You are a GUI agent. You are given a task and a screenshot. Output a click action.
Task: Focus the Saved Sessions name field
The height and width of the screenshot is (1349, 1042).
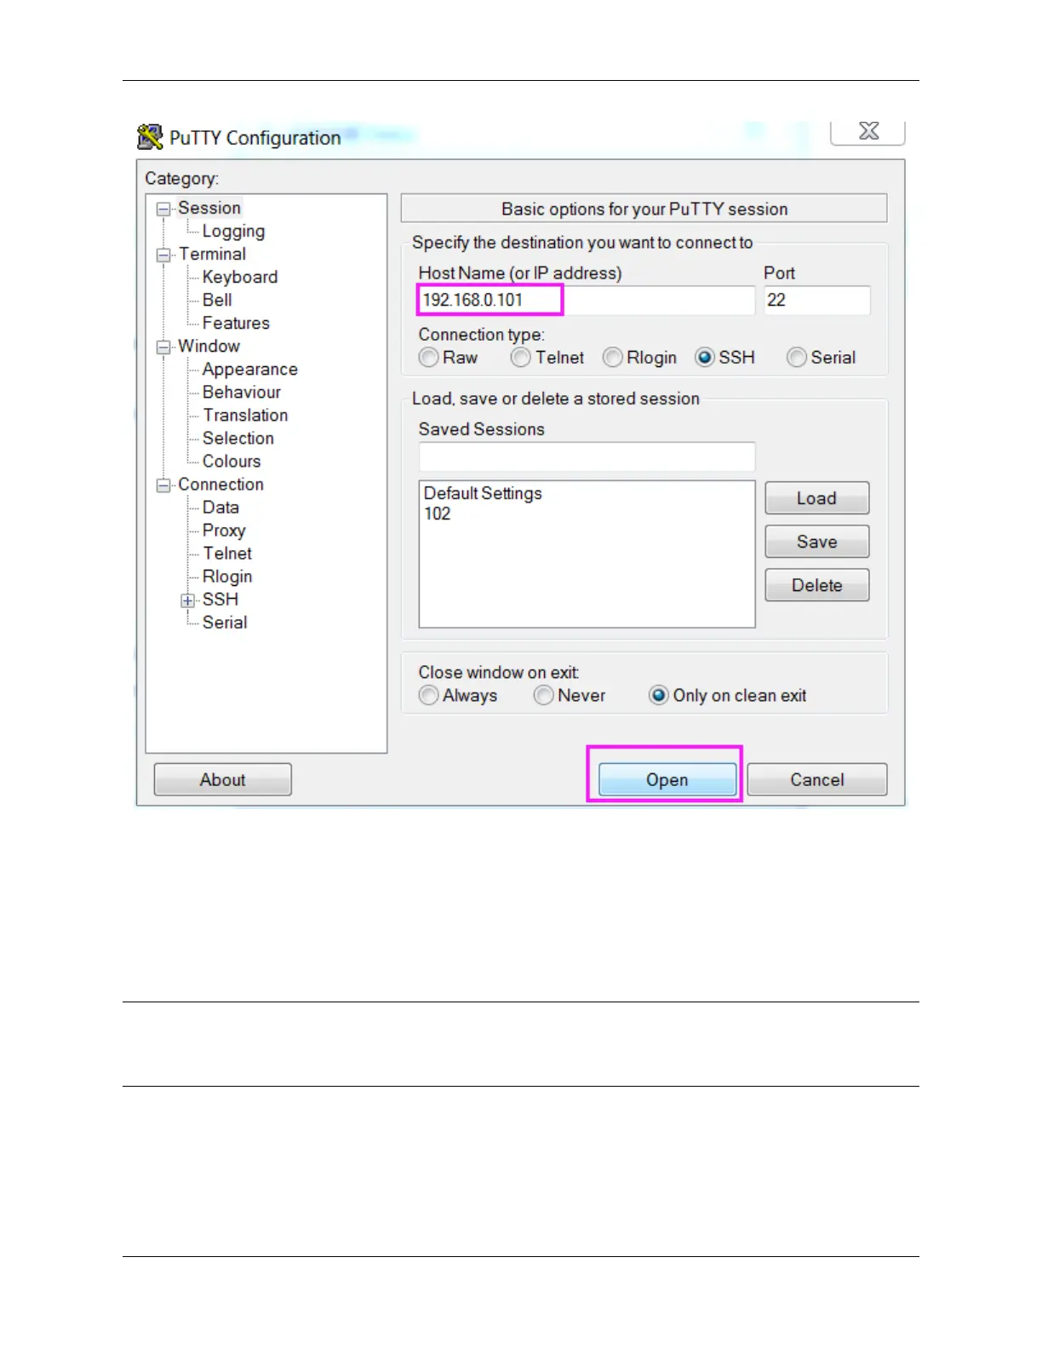[587, 456]
